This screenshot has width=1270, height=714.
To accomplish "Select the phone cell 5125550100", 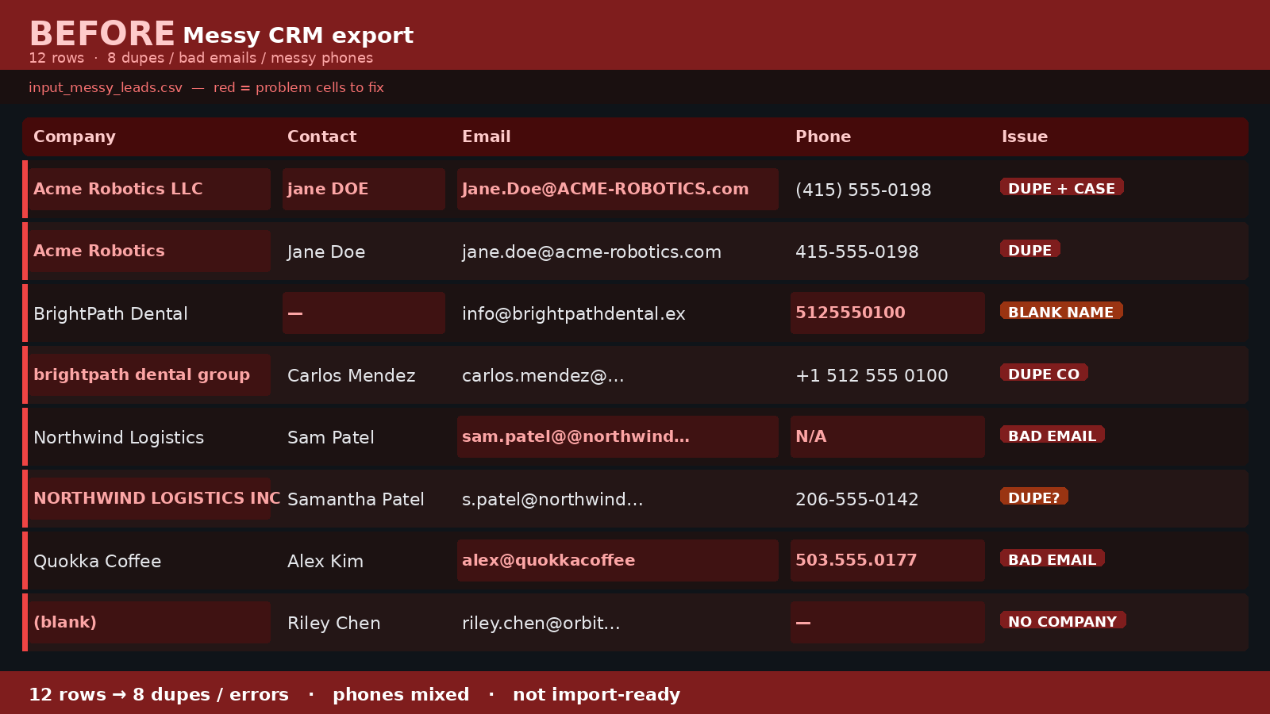I will click(887, 313).
